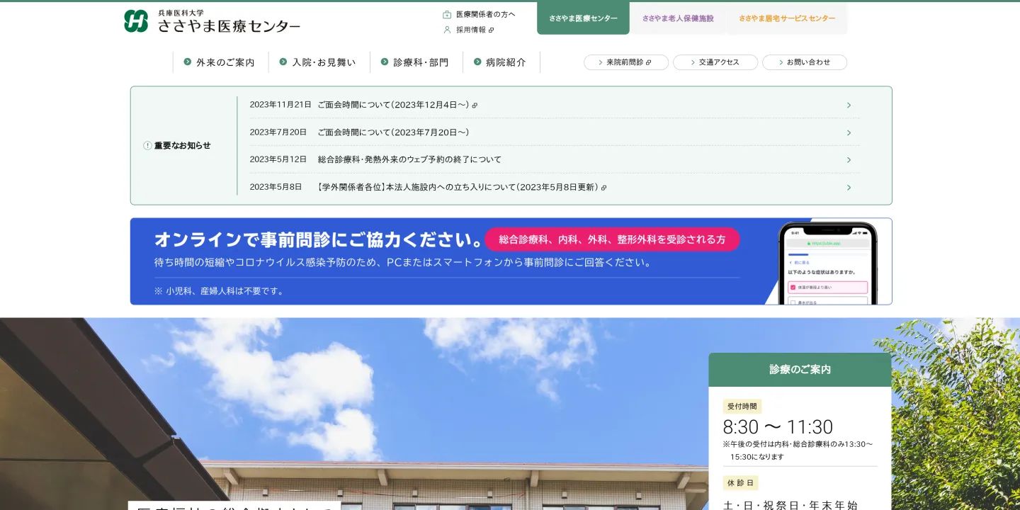Click the chevron inside the お問い合わせ button
Screen dimensions: 1020x510
[x=781, y=62]
